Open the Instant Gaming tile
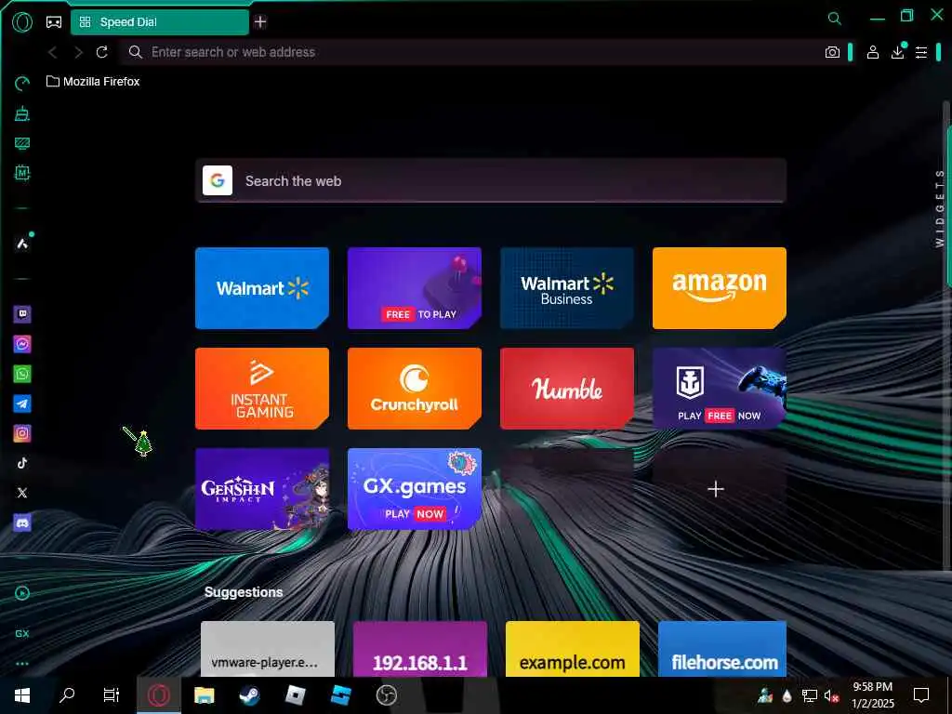This screenshot has width=952, height=714. [261, 389]
